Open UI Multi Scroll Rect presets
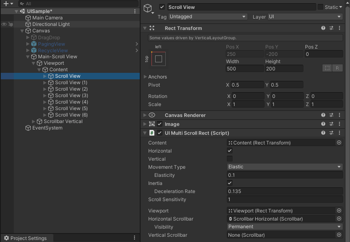Screen dimensions: 350x242 click(331, 133)
